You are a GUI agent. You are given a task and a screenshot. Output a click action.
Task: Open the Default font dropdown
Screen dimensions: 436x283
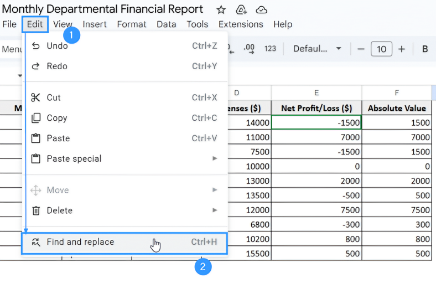(x=317, y=49)
